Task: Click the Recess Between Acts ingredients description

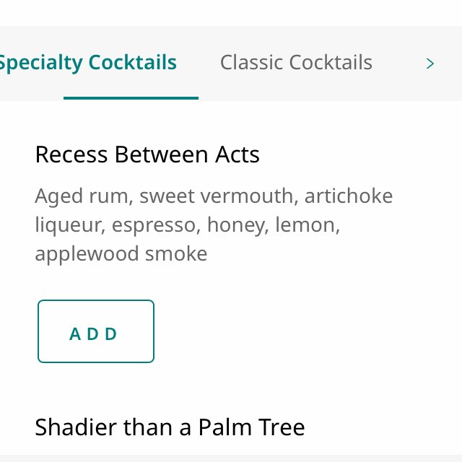Action: point(214,225)
